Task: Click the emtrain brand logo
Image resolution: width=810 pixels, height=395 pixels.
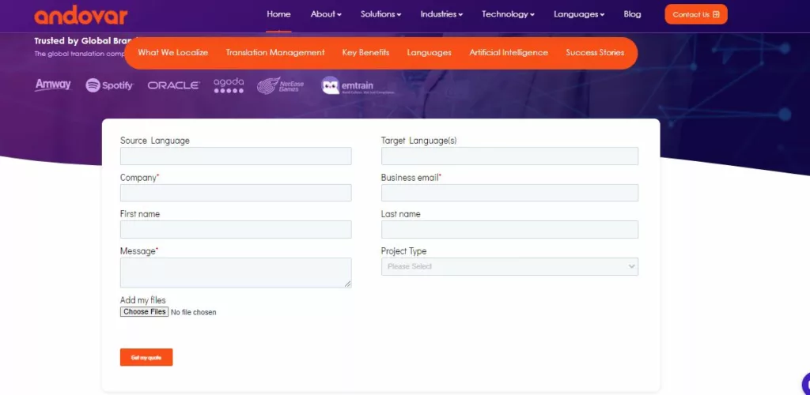Action: tap(358, 85)
